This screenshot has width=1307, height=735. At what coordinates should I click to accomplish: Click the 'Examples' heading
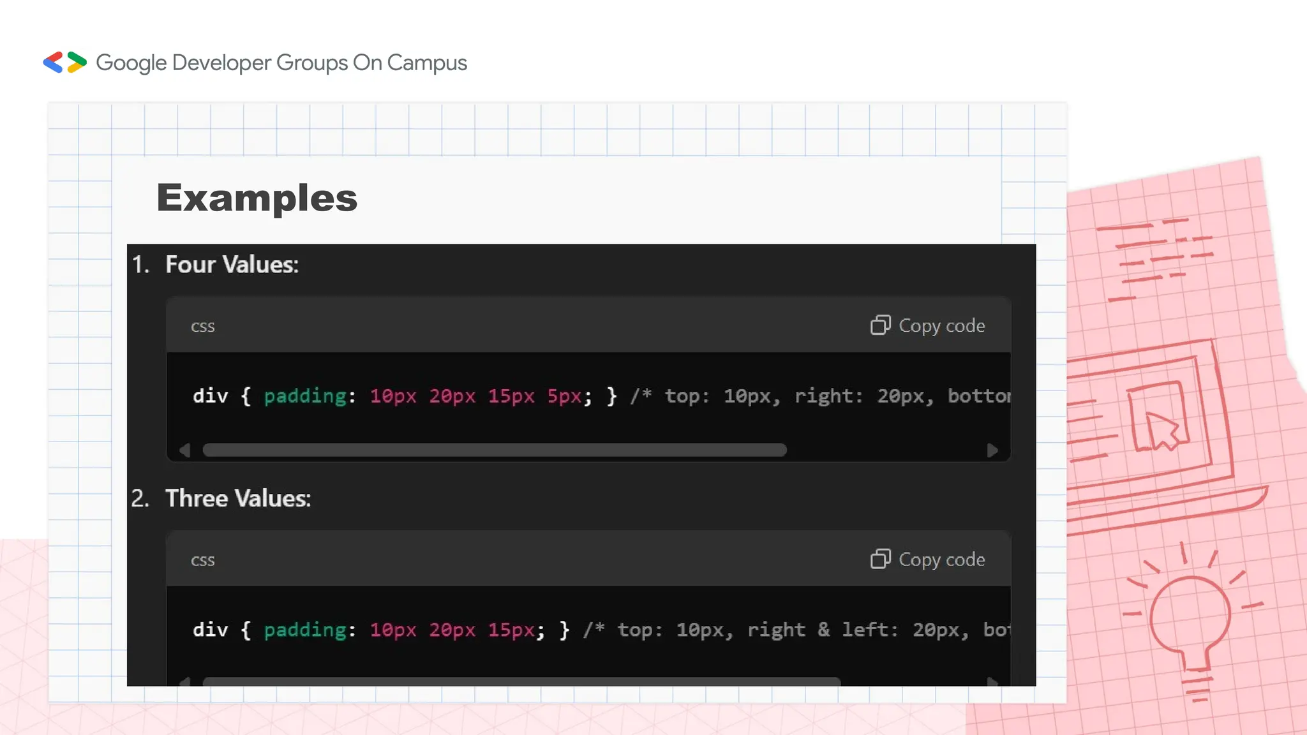point(257,198)
